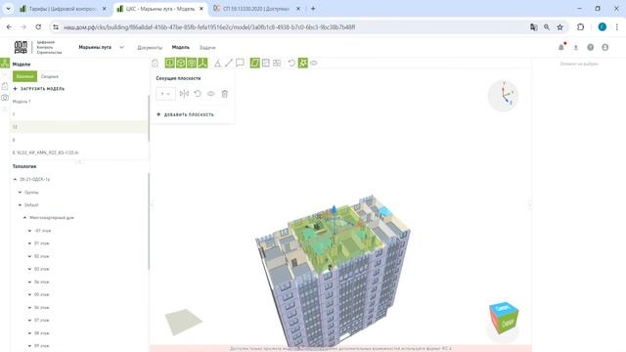This screenshot has height=352, width=626.
Task: Toggle the eye visibility icon in the top toolbar
Action: pyautogui.click(x=314, y=63)
